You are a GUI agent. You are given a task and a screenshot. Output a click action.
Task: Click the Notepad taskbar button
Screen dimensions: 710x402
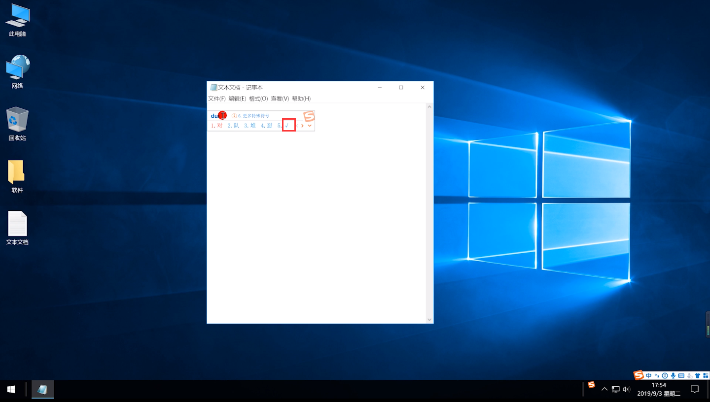pyautogui.click(x=42, y=390)
